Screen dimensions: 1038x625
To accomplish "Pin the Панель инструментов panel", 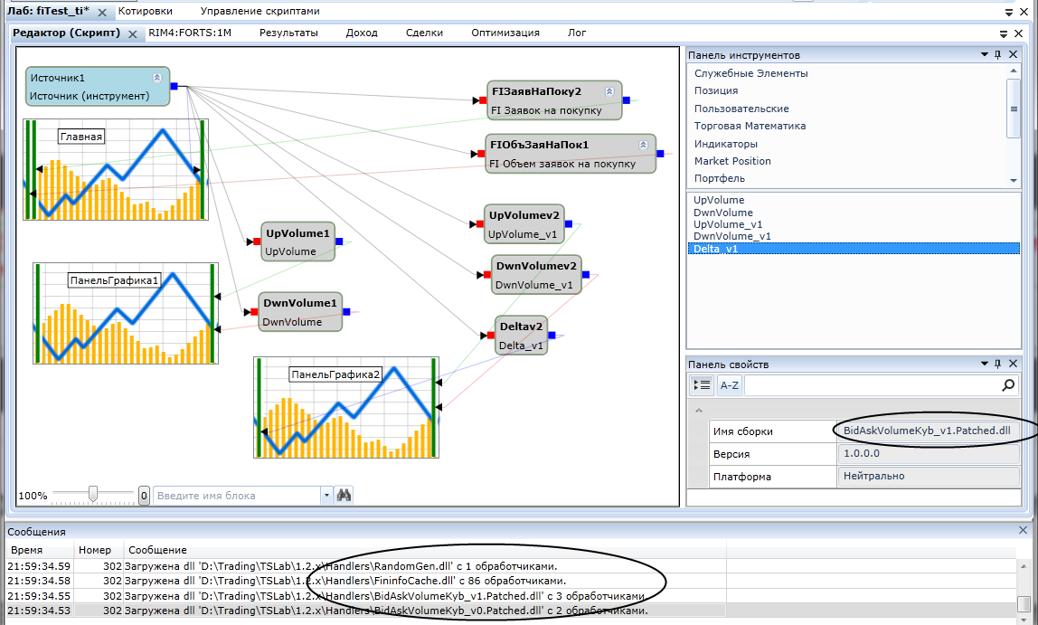I will (x=997, y=55).
